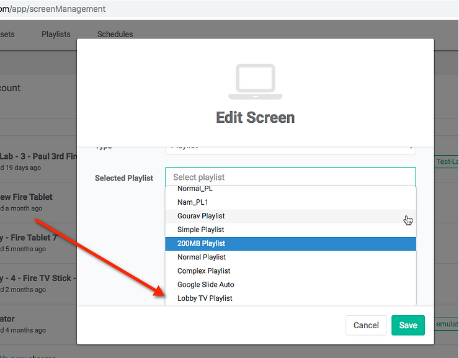The height and width of the screenshot is (358, 459).
Task: Choose Complex Playlist from the list
Action: tap(290, 271)
